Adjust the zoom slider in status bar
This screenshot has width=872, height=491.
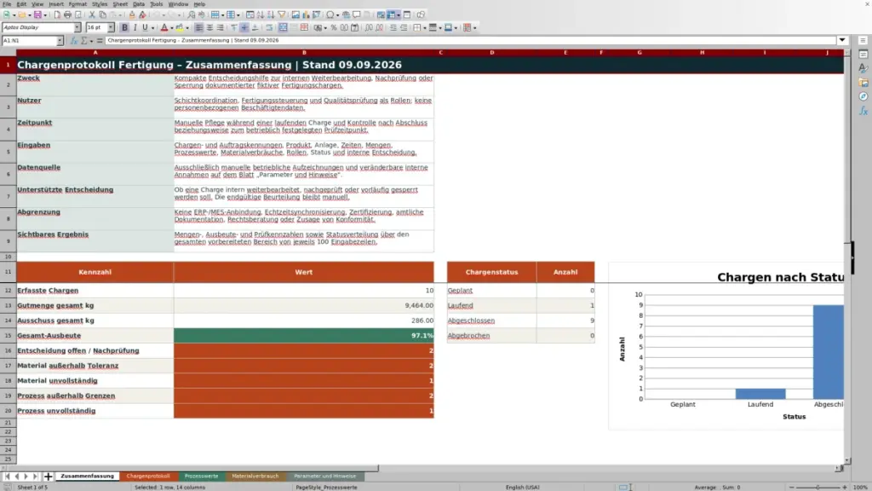pyautogui.click(x=817, y=487)
